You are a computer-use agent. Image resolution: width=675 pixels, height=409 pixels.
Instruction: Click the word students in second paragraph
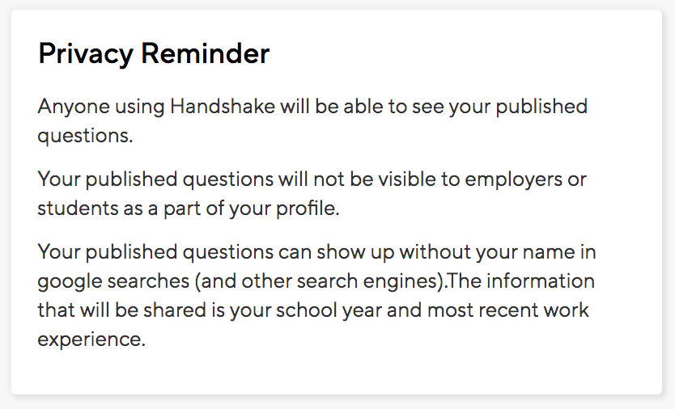coord(78,209)
